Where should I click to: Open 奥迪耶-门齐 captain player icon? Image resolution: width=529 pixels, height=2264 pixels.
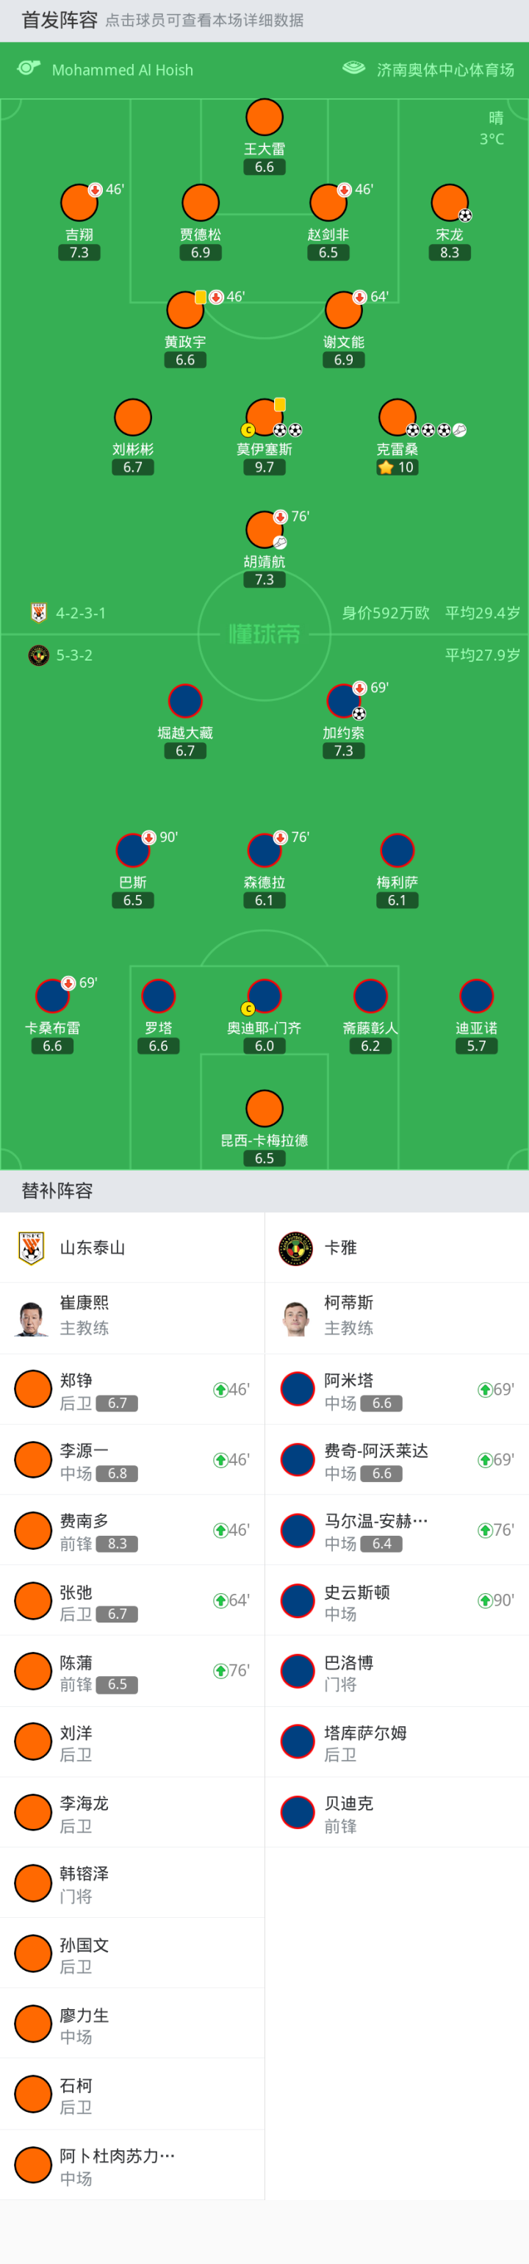(264, 996)
